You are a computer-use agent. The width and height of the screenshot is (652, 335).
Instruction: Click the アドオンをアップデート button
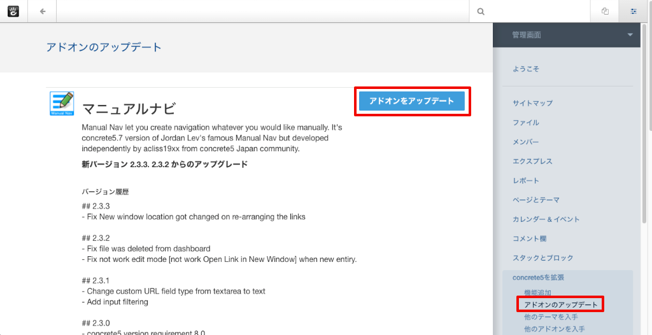tap(411, 101)
